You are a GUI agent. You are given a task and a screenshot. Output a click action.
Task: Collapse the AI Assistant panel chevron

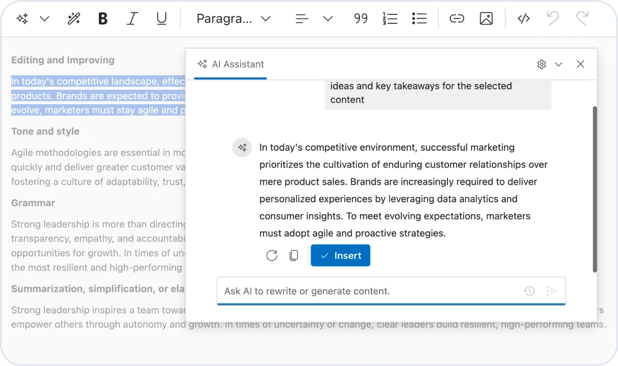(559, 64)
